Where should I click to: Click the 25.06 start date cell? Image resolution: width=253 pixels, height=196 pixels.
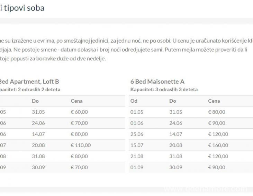point(137,134)
